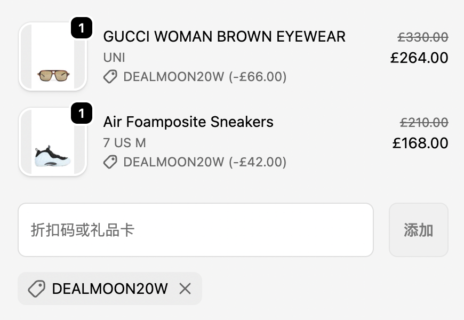Viewport: 464px width, 320px height.
Task: Remove the applied DEALMOON20W discount code
Action: pyautogui.click(x=185, y=289)
